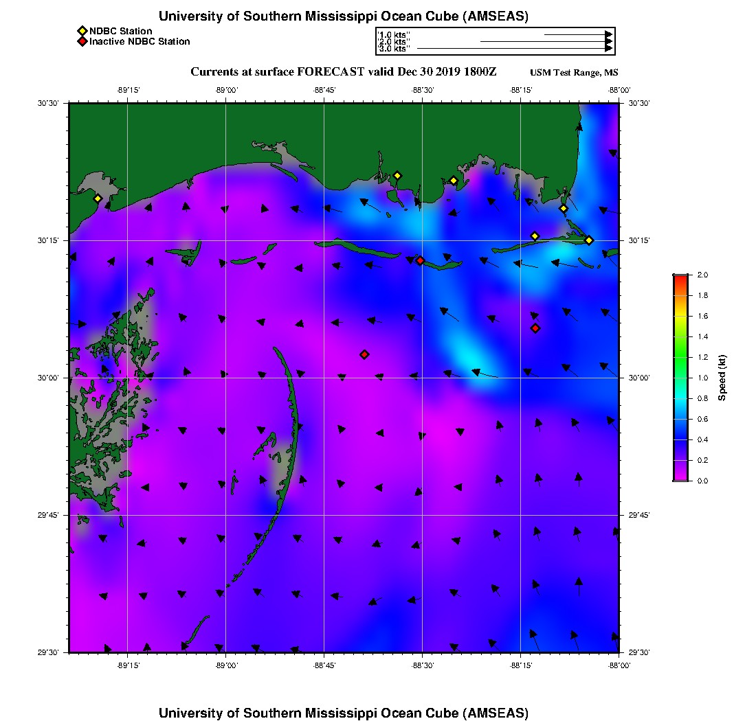The height and width of the screenshot is (721, 756).
Task: Click the left axis label 30°00'
Action: pyautogui.click(x=48, y=378)
